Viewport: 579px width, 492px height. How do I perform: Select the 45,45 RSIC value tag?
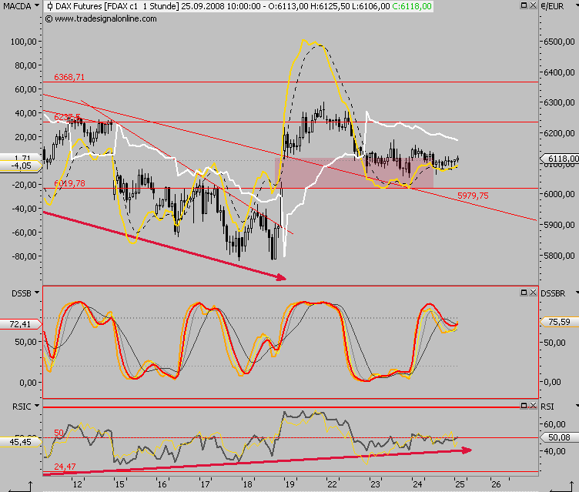20,442
